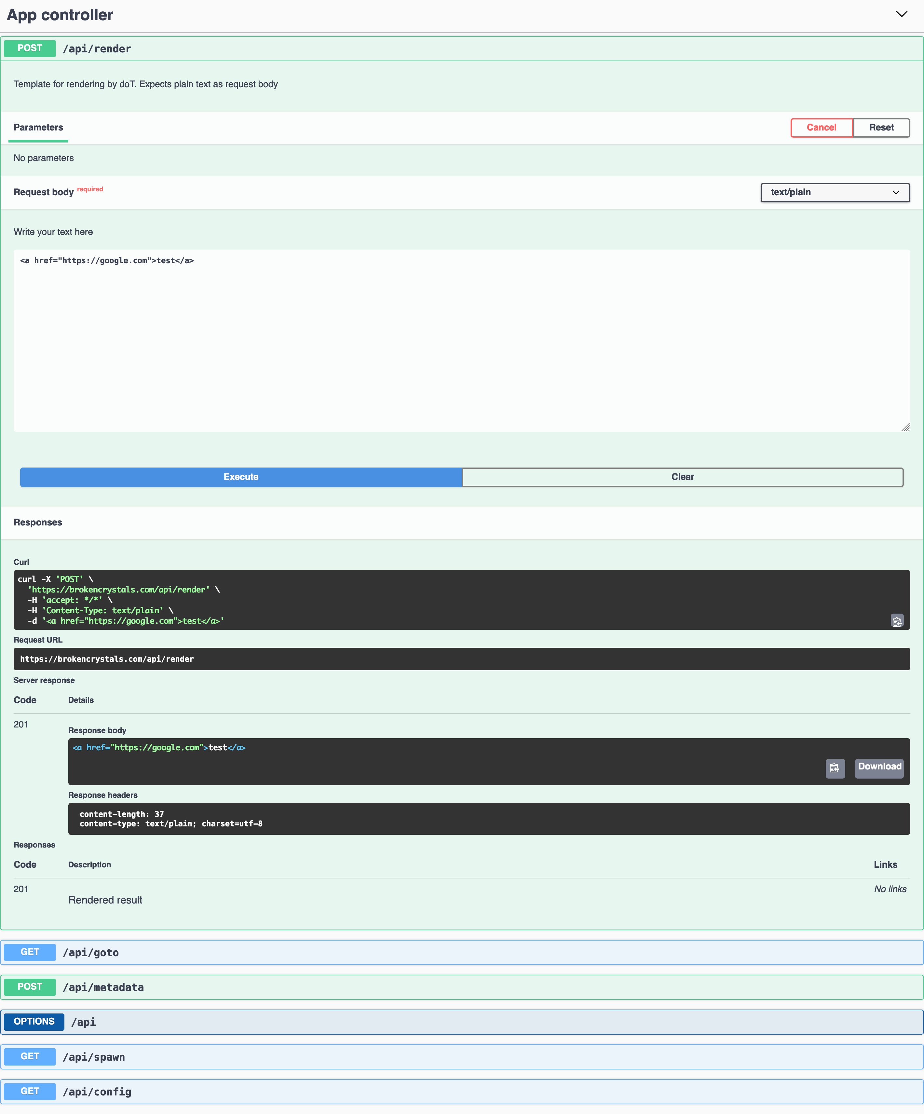Click the 'Rendered result' description
The image size is (924, 1114).
[105, 900]
